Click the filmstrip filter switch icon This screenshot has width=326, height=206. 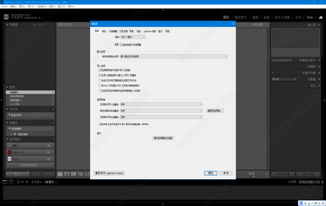(322, 182)
